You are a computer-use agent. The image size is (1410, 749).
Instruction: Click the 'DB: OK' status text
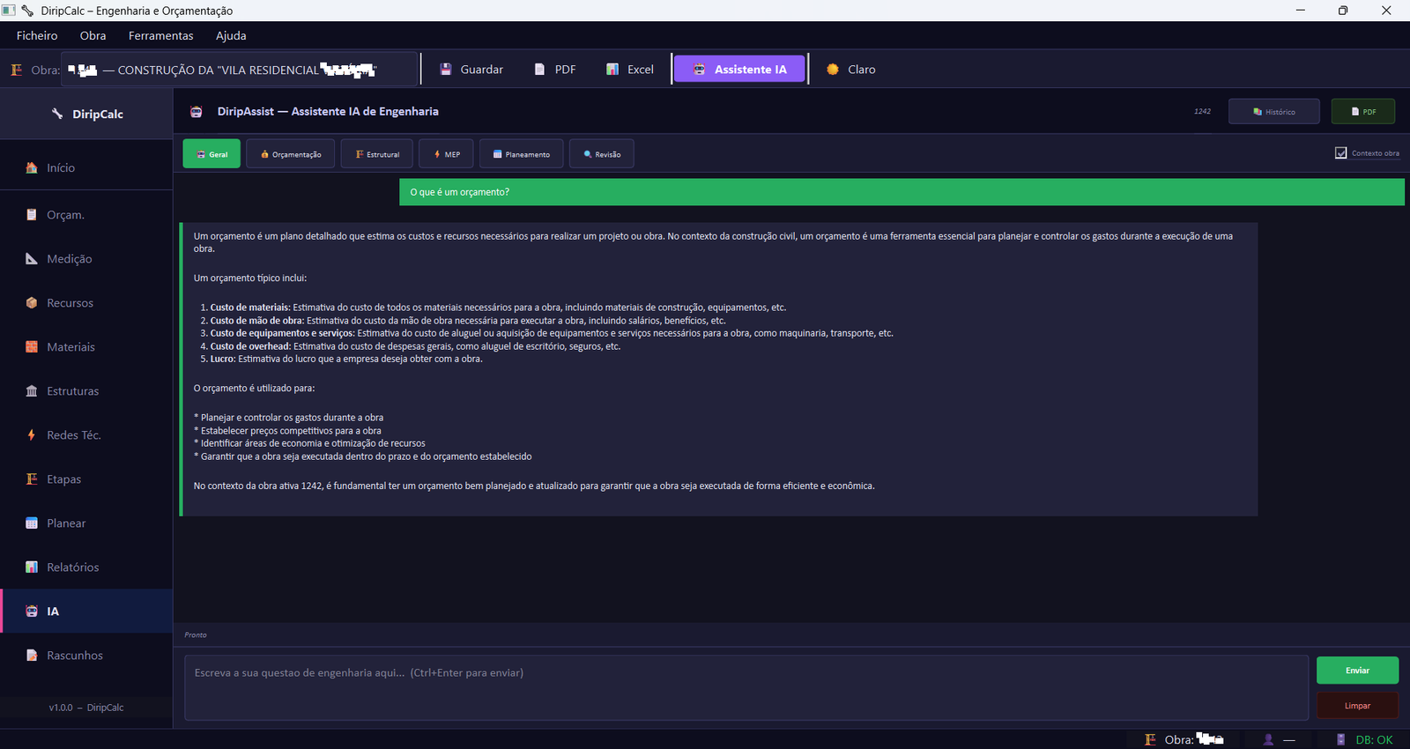pyautogui.click(x=1374, y=740)
